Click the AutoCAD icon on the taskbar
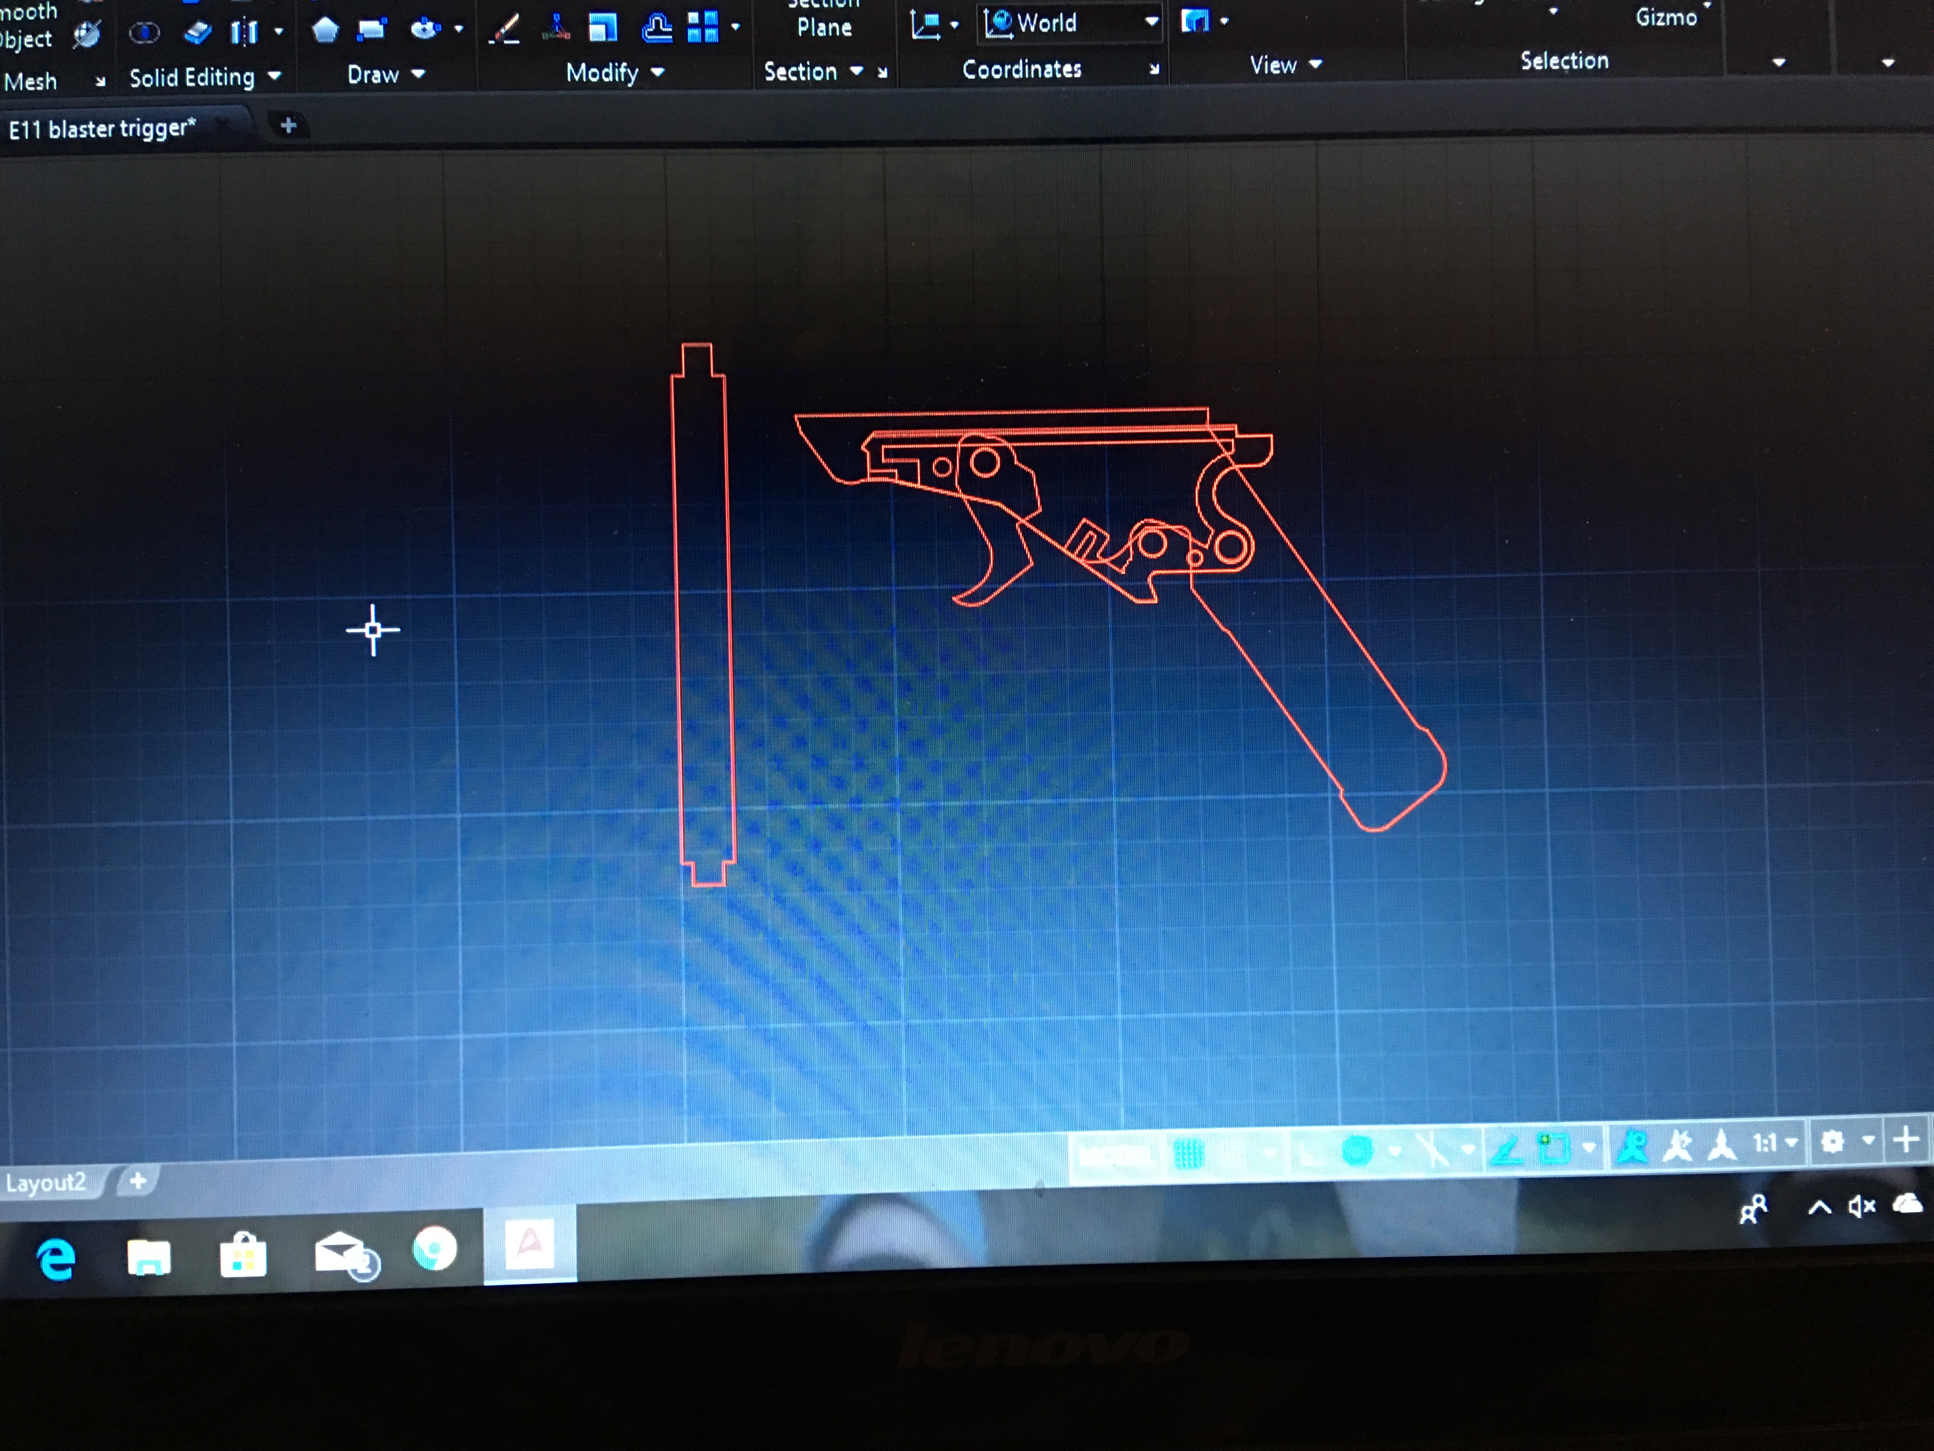Screen dimensions: 1934x1451 click(x=530, y=1244)
